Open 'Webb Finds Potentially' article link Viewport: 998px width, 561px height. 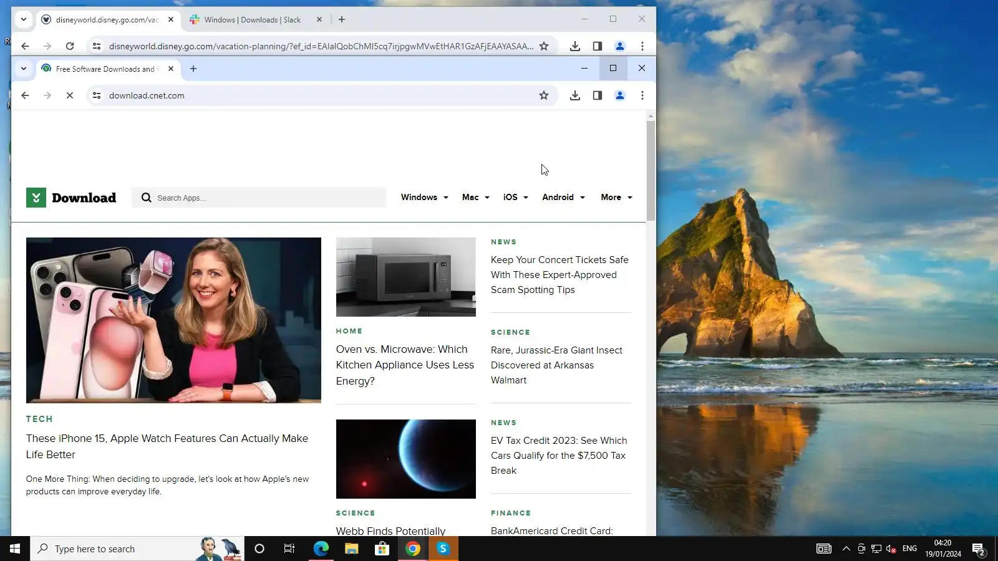click(x=391, y=530)
